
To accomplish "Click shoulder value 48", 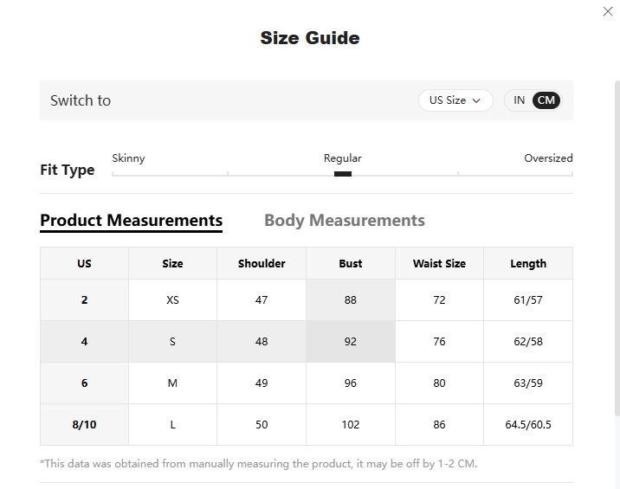I will (x=262, y=342).
